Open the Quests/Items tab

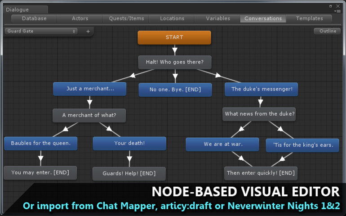(126, 18)
